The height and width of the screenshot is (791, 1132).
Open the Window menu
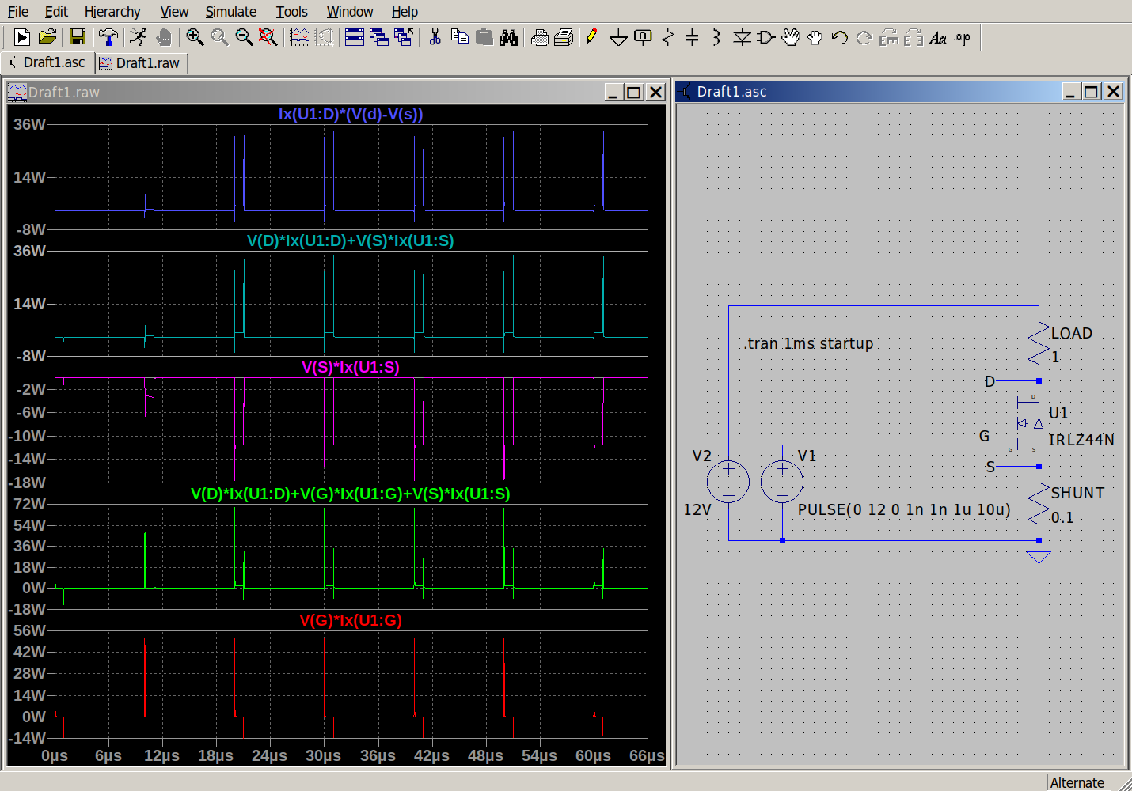click(350, 12)
